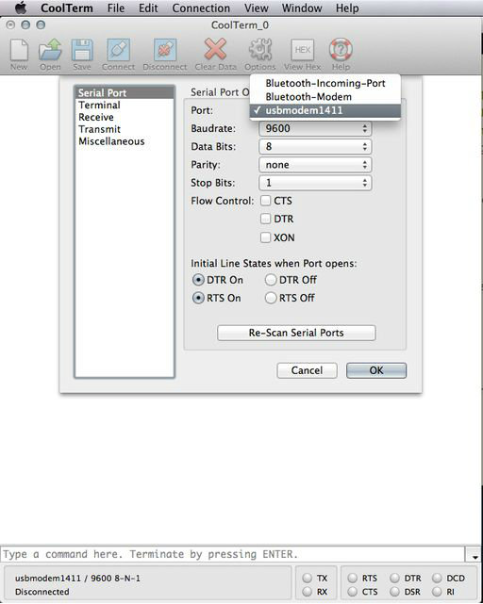The height and width of the screenshot is (604, 483).
Task: Click the DSR status indicator
Action: 394,592
